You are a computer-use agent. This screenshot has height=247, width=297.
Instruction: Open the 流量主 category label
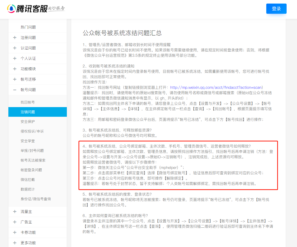[26, 212]
